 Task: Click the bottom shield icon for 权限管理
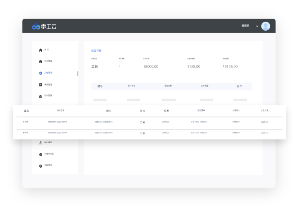tap(41, 166)
